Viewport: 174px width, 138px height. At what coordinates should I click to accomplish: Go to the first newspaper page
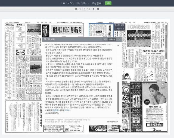coord(76,9)
